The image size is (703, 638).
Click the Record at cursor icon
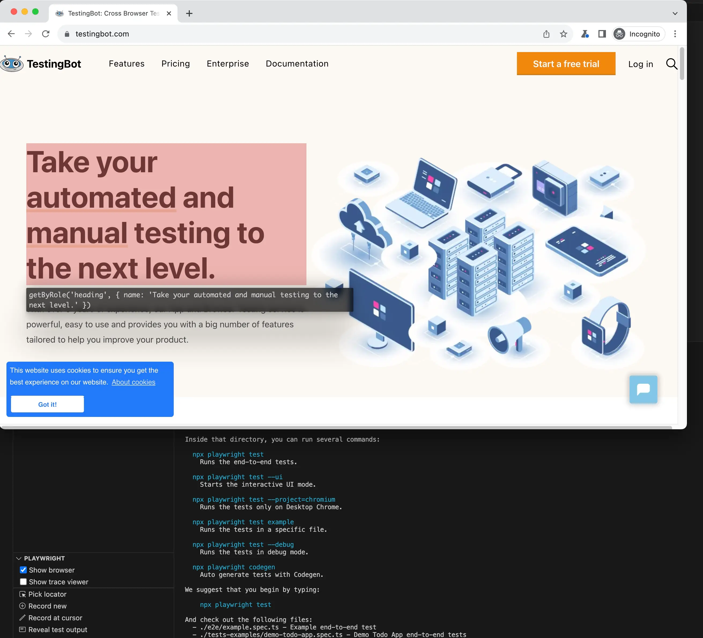(x=22, y=618)
